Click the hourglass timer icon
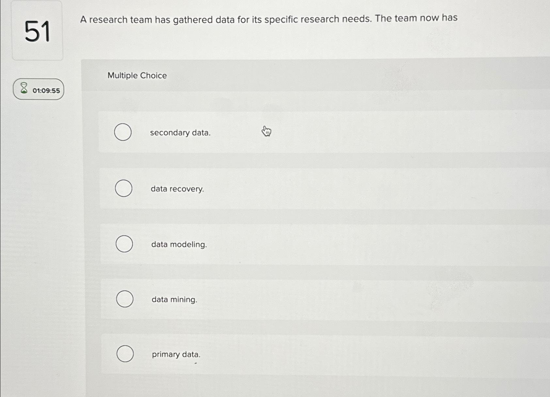The height and width of the screenshot is (397, 550). (x=23, y=89)
